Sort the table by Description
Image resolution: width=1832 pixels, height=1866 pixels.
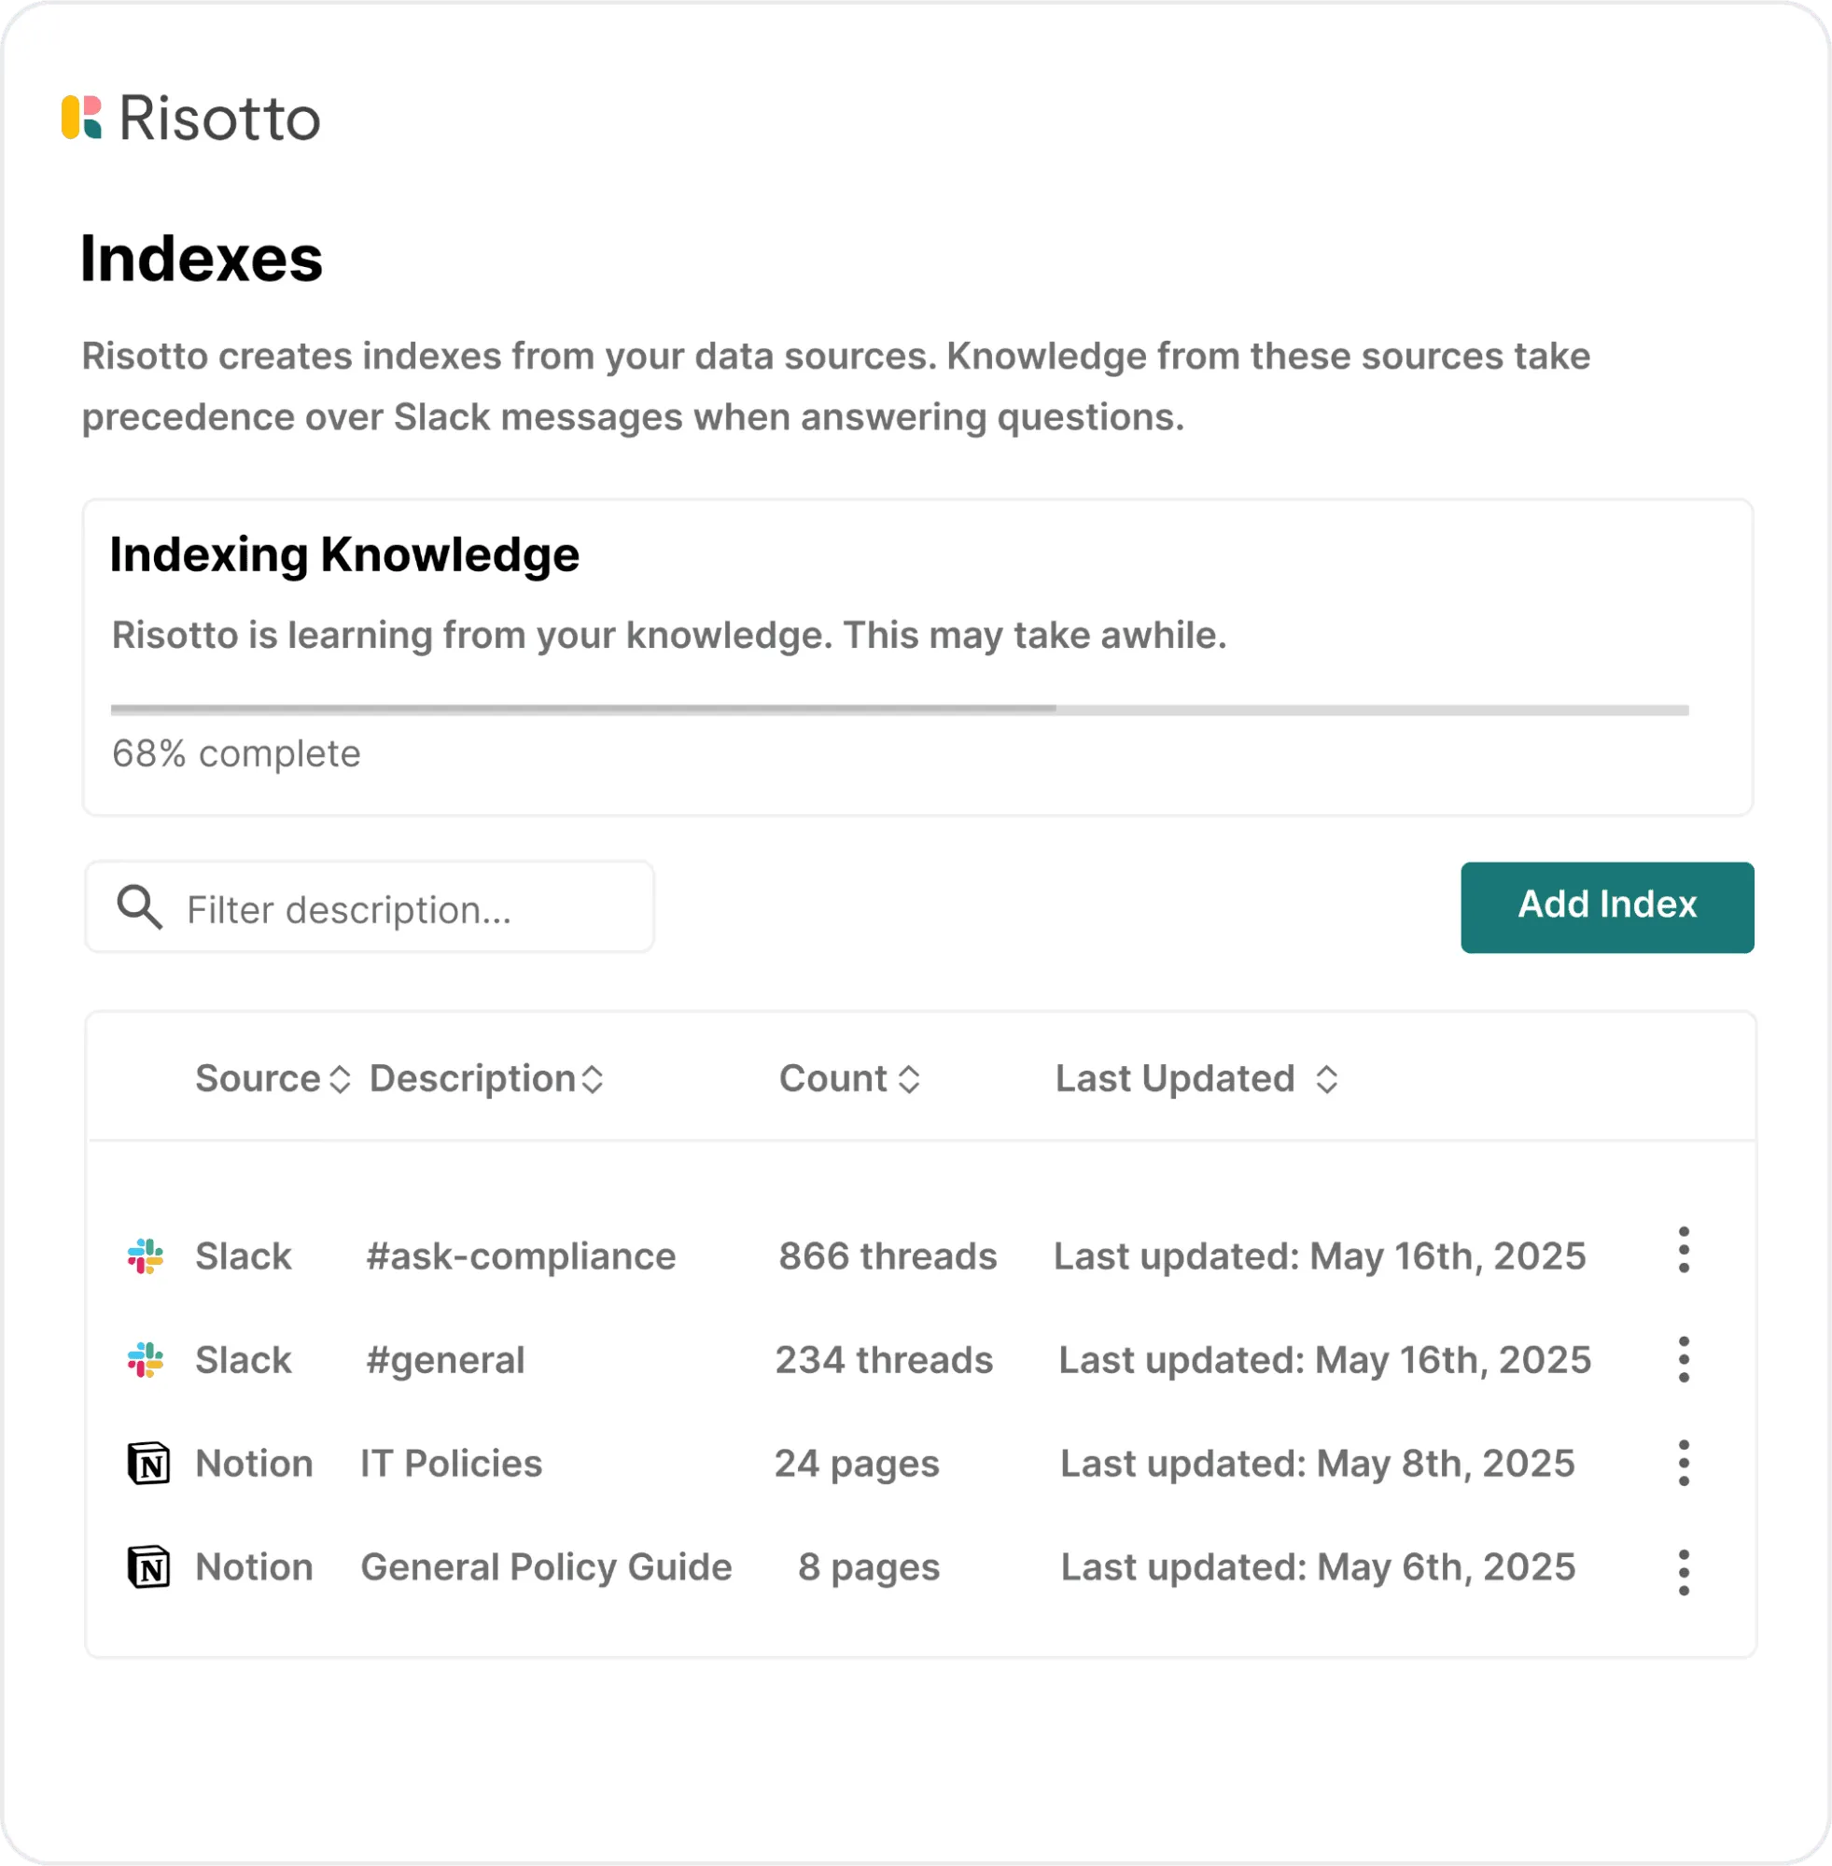click(x=592, y=1079)
